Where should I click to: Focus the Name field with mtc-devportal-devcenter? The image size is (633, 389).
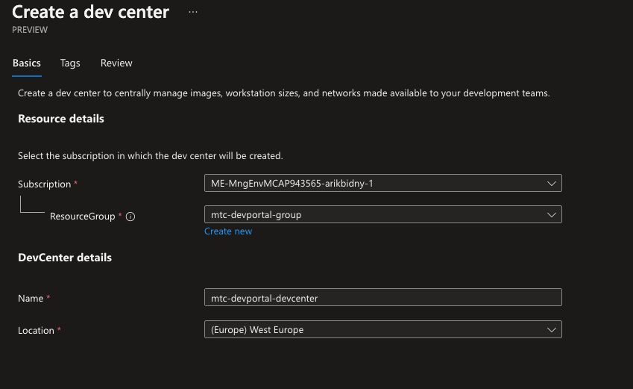coord(382,298)
